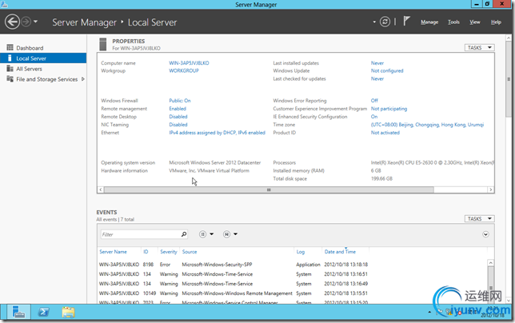Click the forward navigation arrow
Image resolution: width=515 pixels, height=323 pixels.
pos(26,22)
